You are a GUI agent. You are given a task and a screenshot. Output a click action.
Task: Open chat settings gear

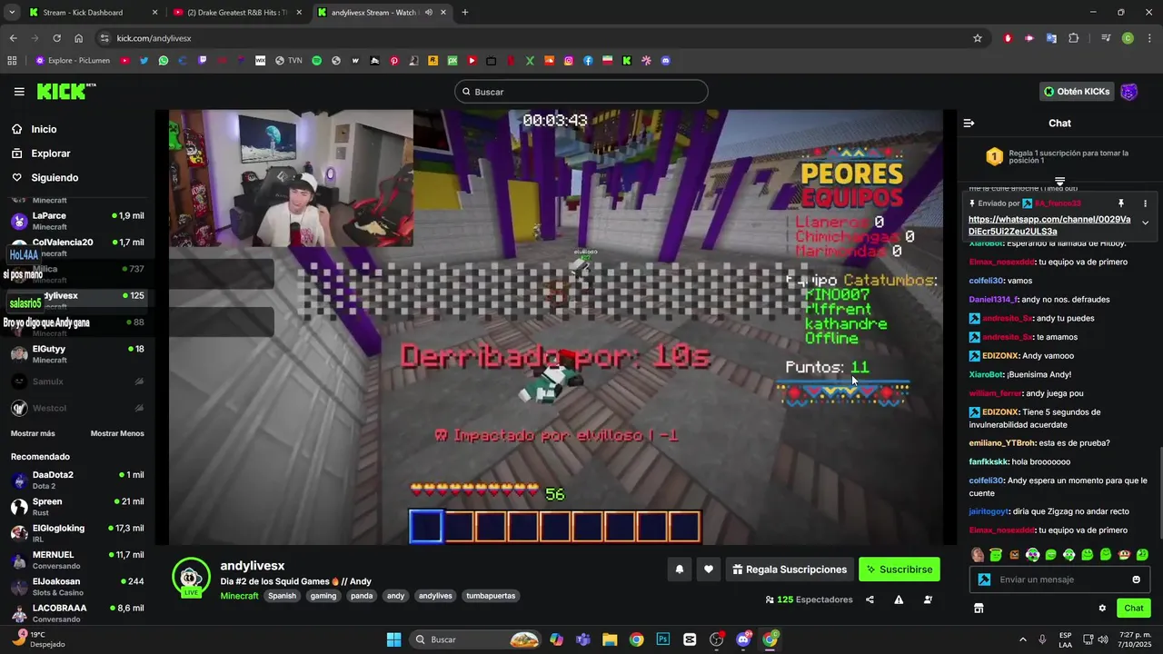(x=1102, y=609)
